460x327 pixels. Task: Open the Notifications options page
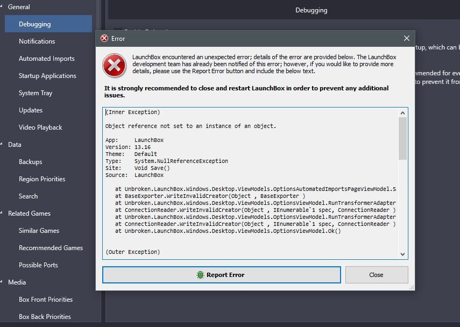[x=37, y=41]
